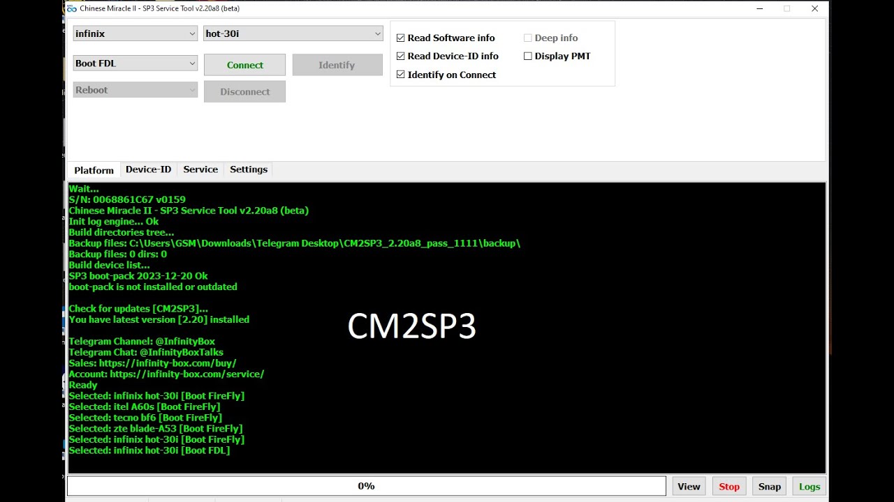The width and height of the screenshot is (894, 502).
Task: Click the Connect button
Action: (x=244, y=65)
